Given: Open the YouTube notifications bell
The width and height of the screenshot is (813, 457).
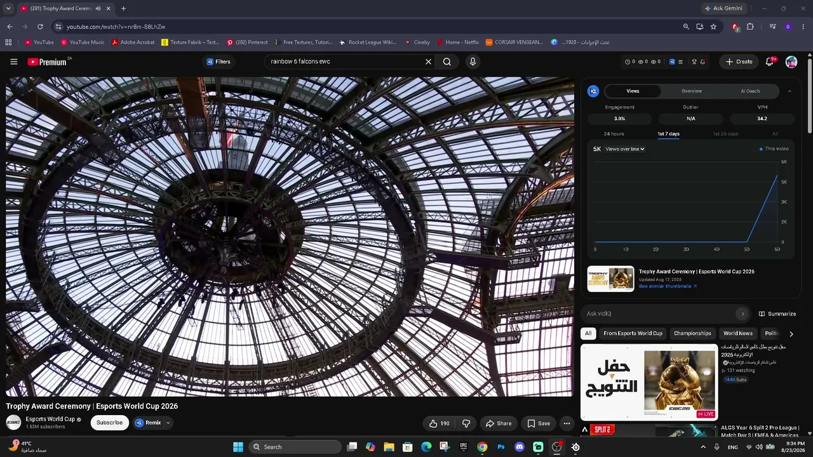Looking at the screenshot, I should click(770, 62).
